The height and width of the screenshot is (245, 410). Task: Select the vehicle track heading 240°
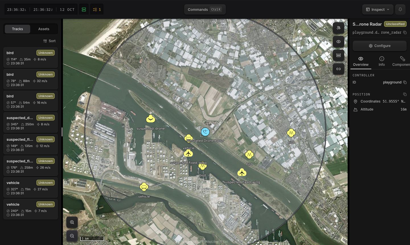pyautogui.click(x=30, y=209)
